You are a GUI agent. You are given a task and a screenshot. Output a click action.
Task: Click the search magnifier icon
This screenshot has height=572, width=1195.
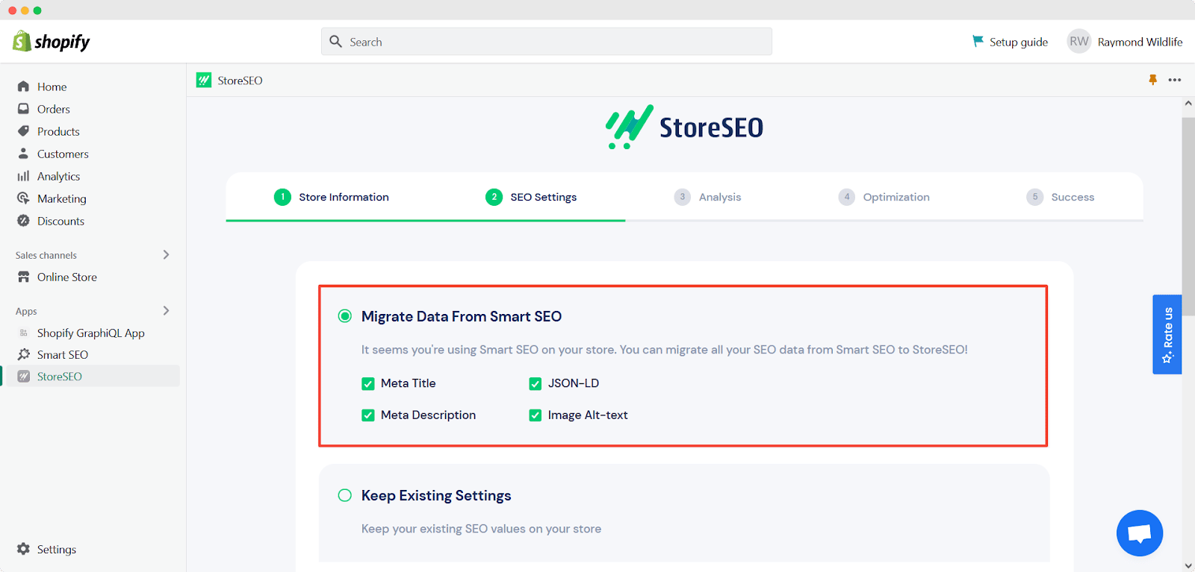point(336,42)
